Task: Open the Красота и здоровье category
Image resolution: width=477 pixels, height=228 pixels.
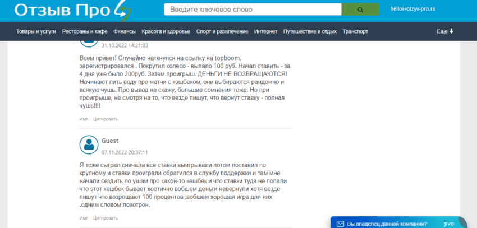Action: click(x=166, y=31)
